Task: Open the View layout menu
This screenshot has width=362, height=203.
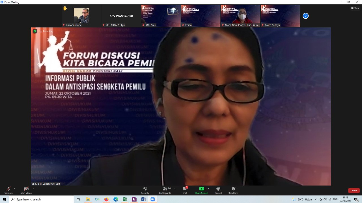Action: [x=355, y=8]
